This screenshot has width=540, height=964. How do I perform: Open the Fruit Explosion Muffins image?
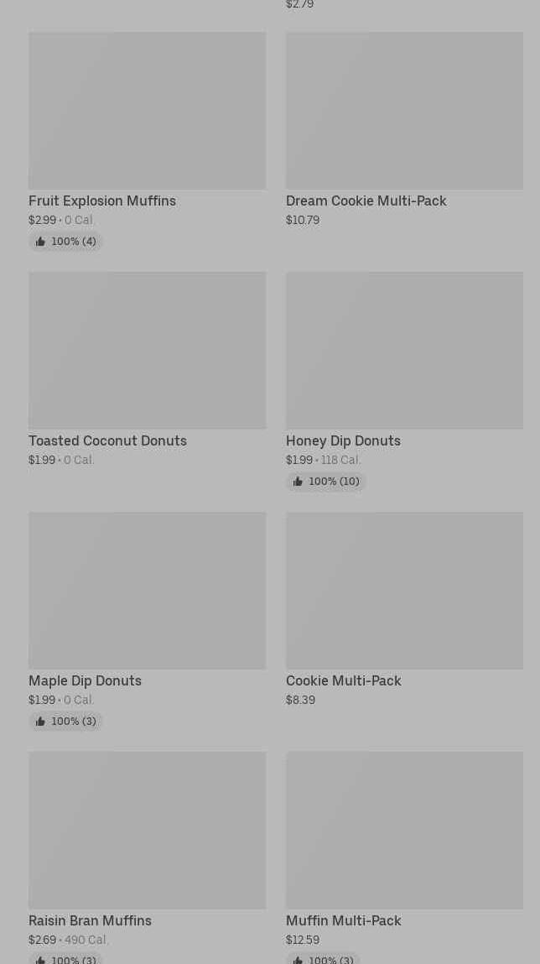tap(148, 111)
